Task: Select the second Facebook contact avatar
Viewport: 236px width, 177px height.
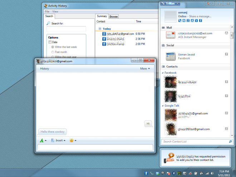Action: [x=171, y=96]
